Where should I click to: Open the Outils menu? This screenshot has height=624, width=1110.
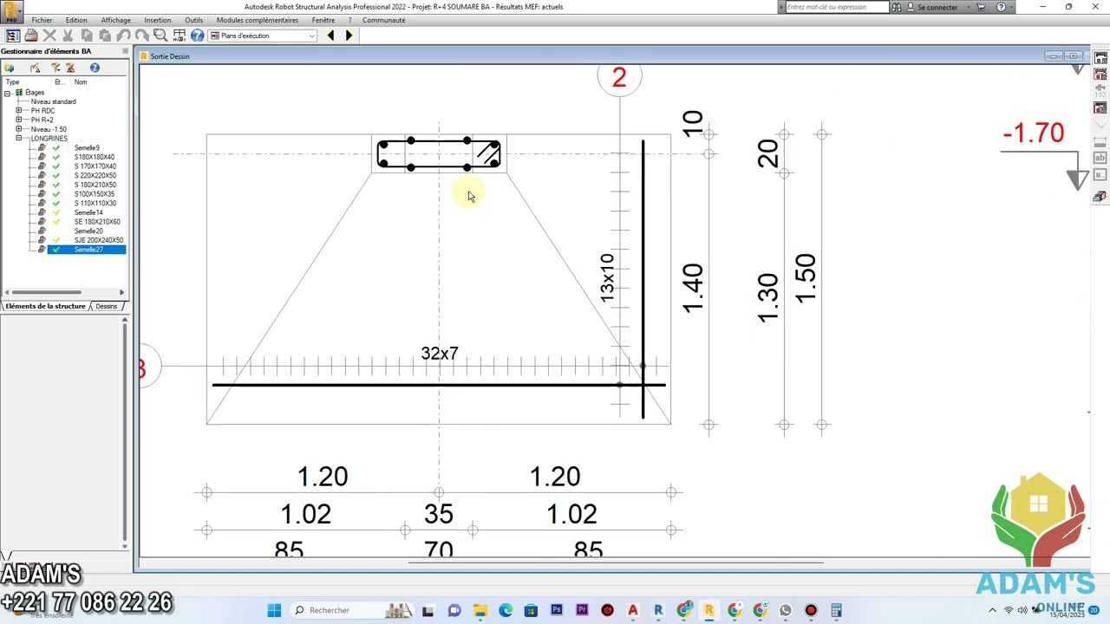point(193,20)
